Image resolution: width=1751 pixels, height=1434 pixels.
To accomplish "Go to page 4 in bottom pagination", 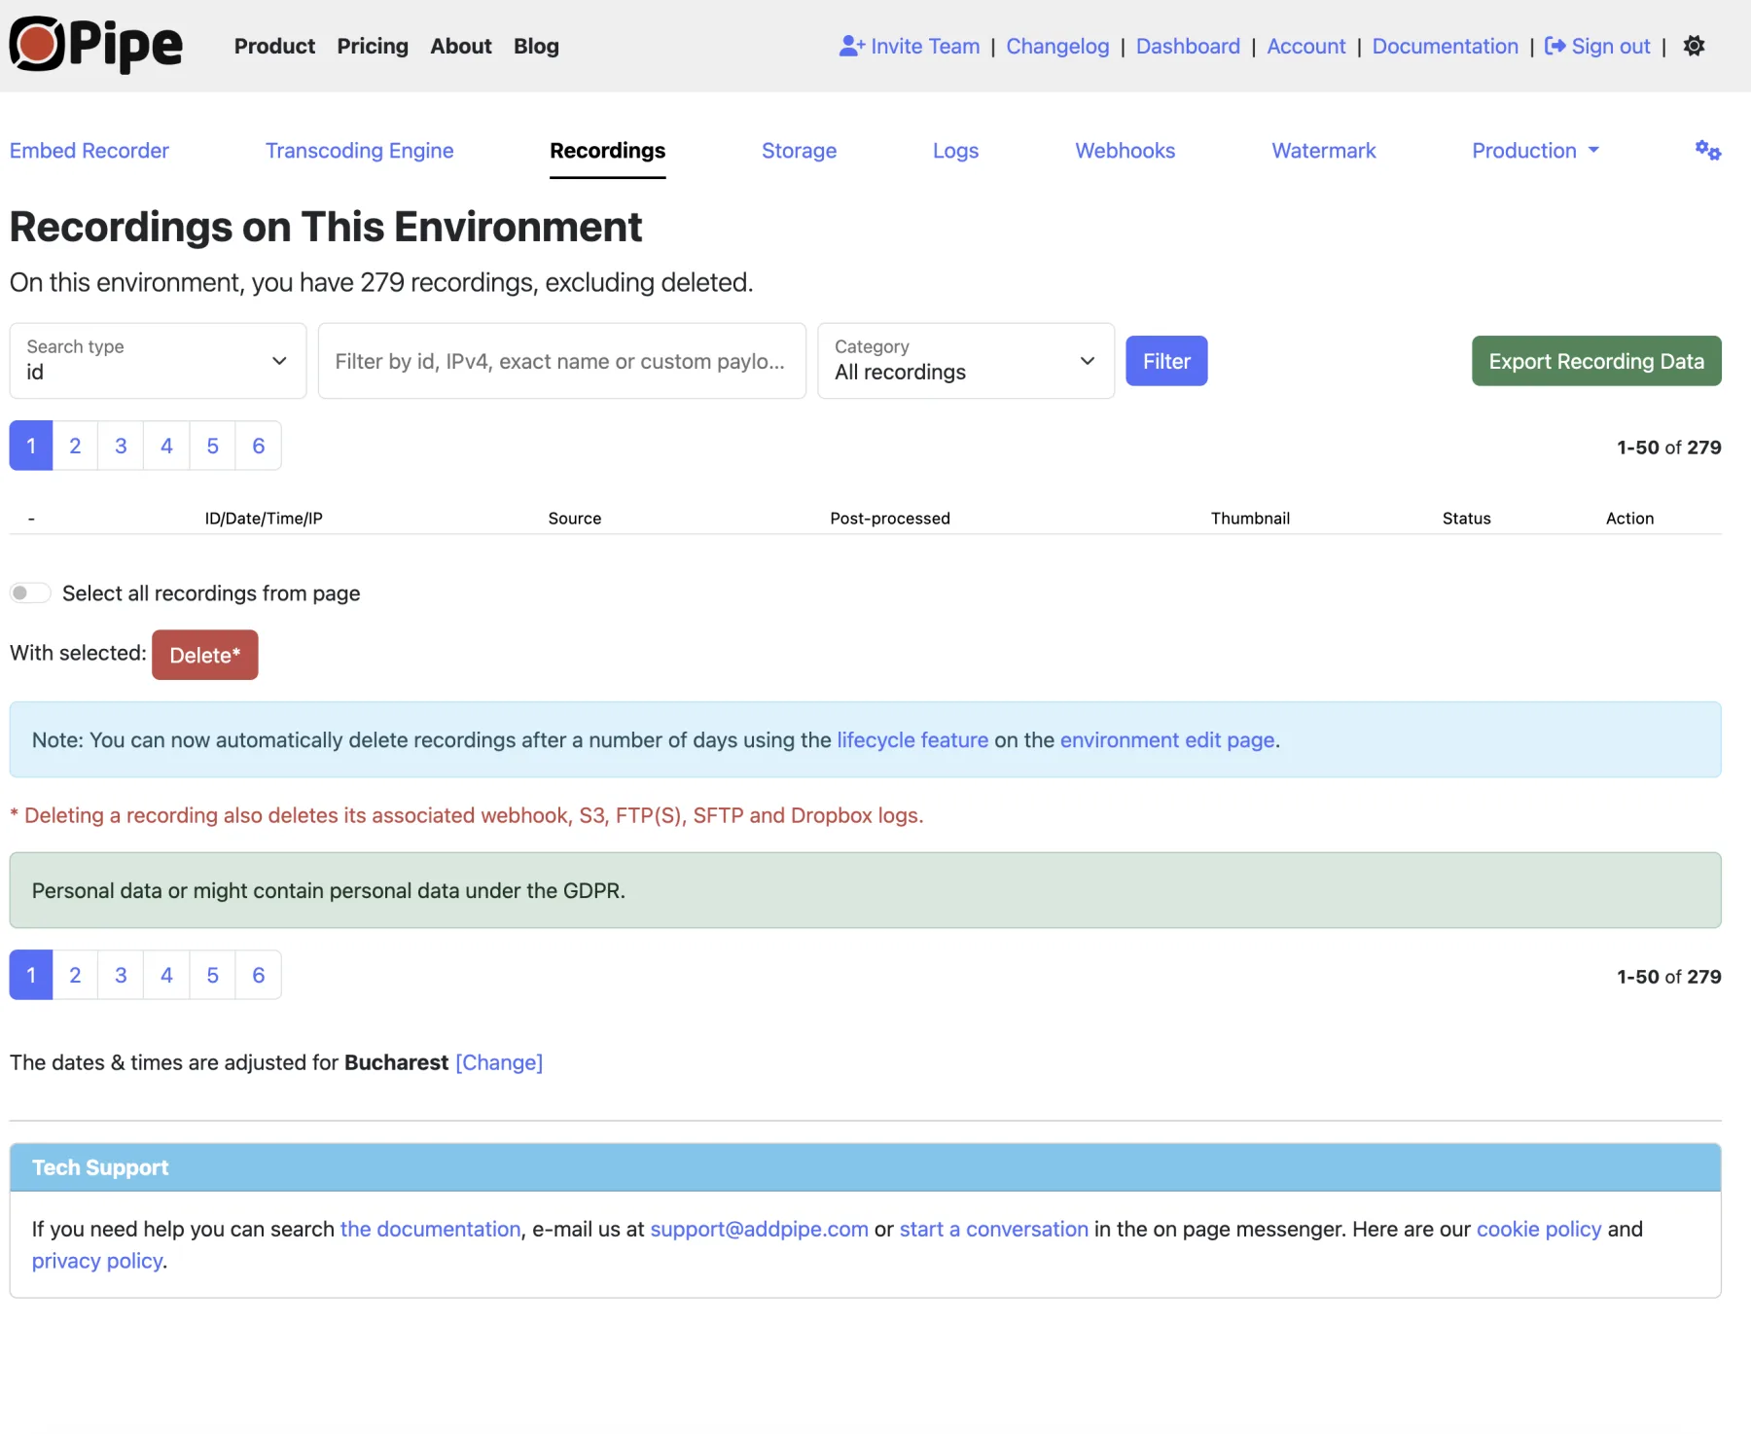I will click(166, 975).
